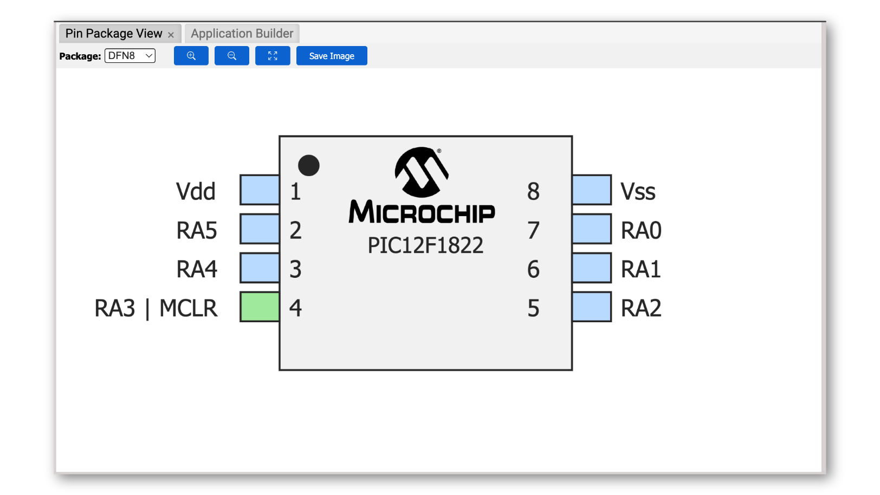The image size is (880, 495).
Task: Click the RA1 pin label
Action: [641, 269]
